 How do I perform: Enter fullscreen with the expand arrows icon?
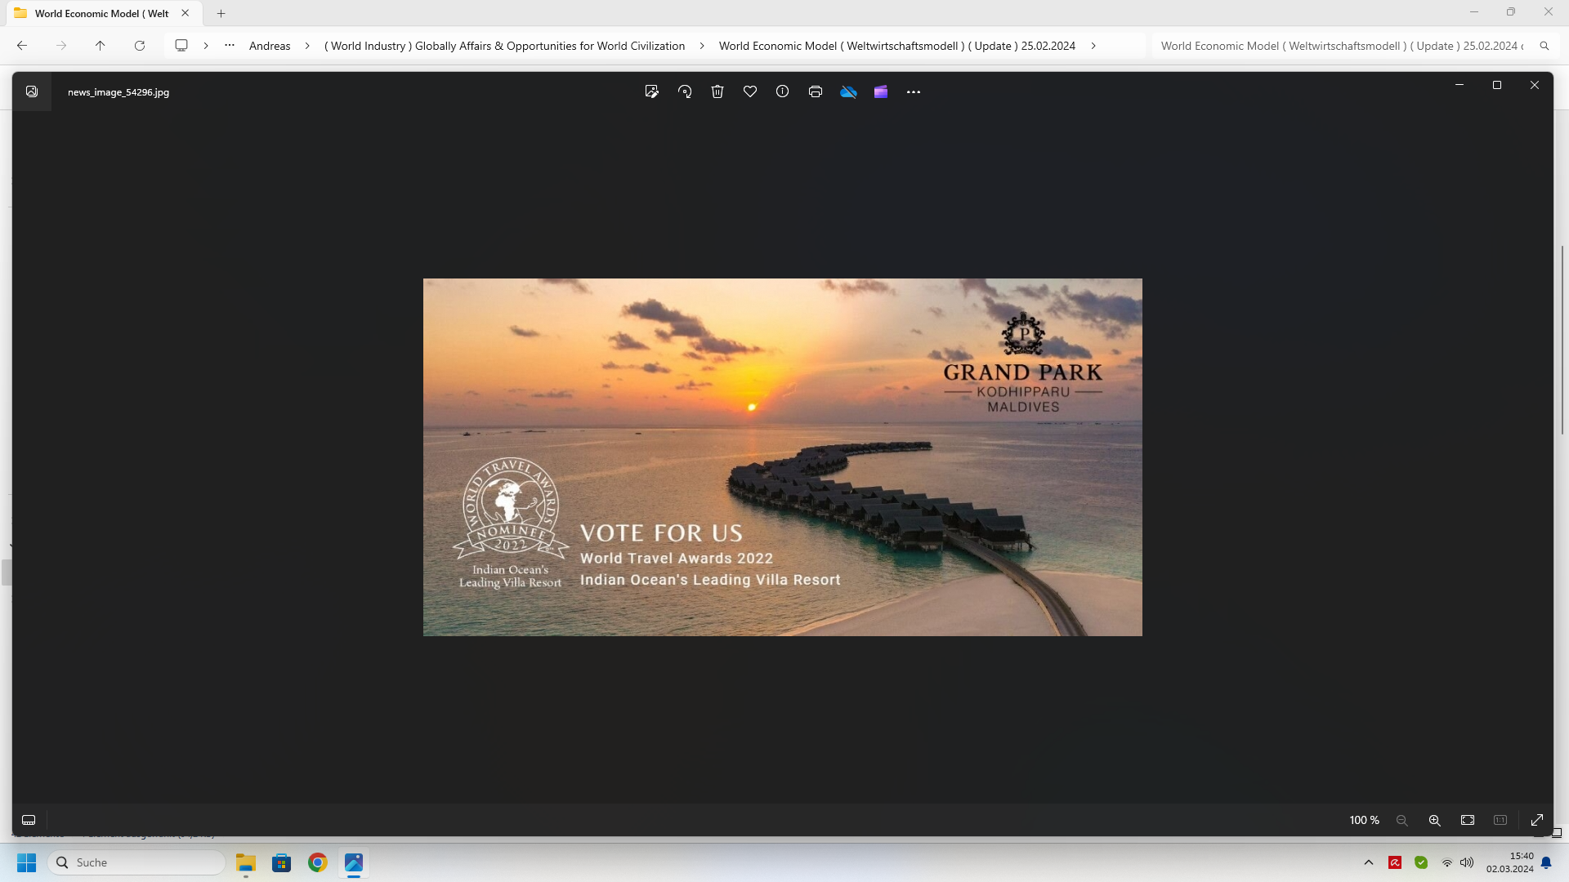(1537, 820)
